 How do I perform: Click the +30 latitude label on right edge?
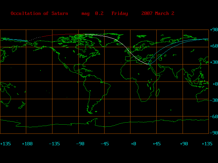213,63
